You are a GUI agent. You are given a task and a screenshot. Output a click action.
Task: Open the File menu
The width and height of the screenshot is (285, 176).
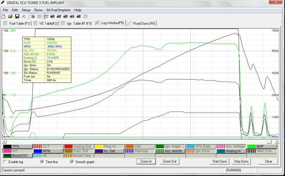point(6,10)
